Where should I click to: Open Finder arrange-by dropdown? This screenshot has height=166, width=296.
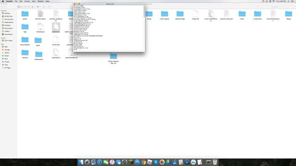pos(33,7)
